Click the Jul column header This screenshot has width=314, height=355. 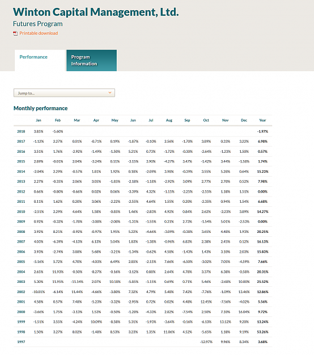[x=151, y=120]
